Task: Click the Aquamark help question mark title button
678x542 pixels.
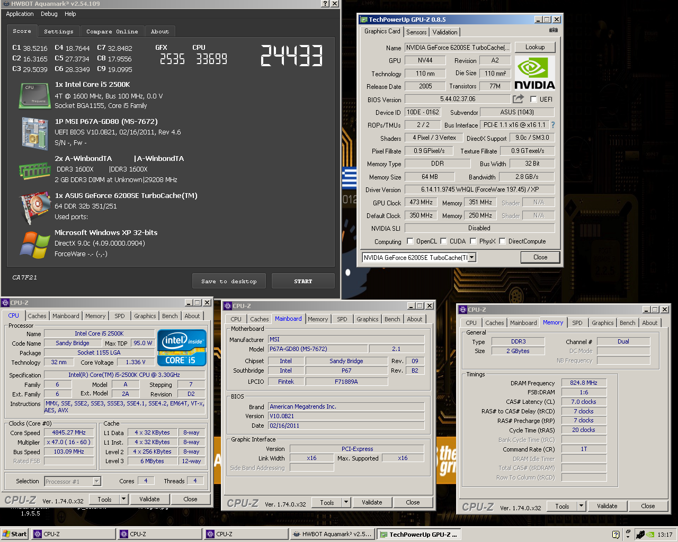Action: click(325, 4)
